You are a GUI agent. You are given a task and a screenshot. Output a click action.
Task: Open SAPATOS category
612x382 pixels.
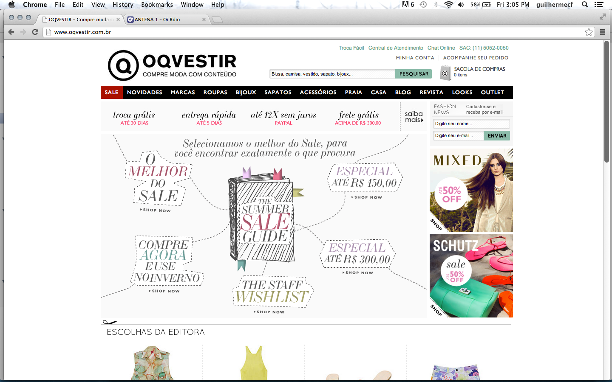tap(278, 92)
